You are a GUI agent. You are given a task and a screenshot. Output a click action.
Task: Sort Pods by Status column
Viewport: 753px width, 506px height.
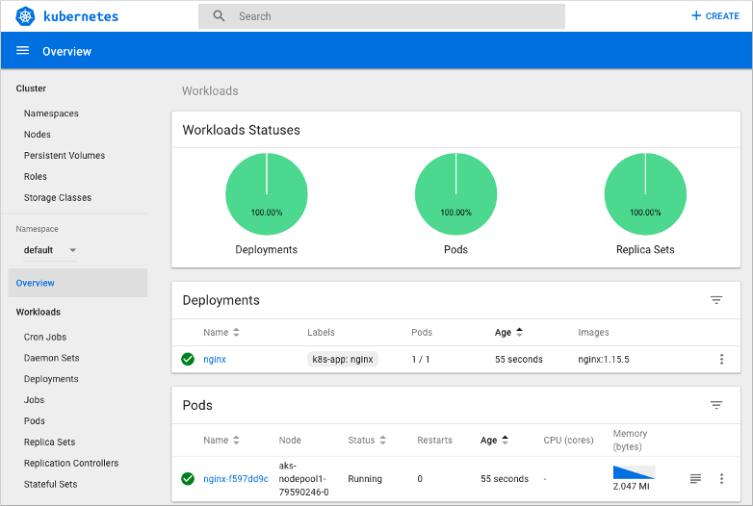pyautogui.click(x=367, y=440)
